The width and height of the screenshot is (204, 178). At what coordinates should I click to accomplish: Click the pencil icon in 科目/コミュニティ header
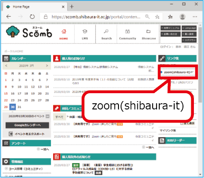[57, 109]
